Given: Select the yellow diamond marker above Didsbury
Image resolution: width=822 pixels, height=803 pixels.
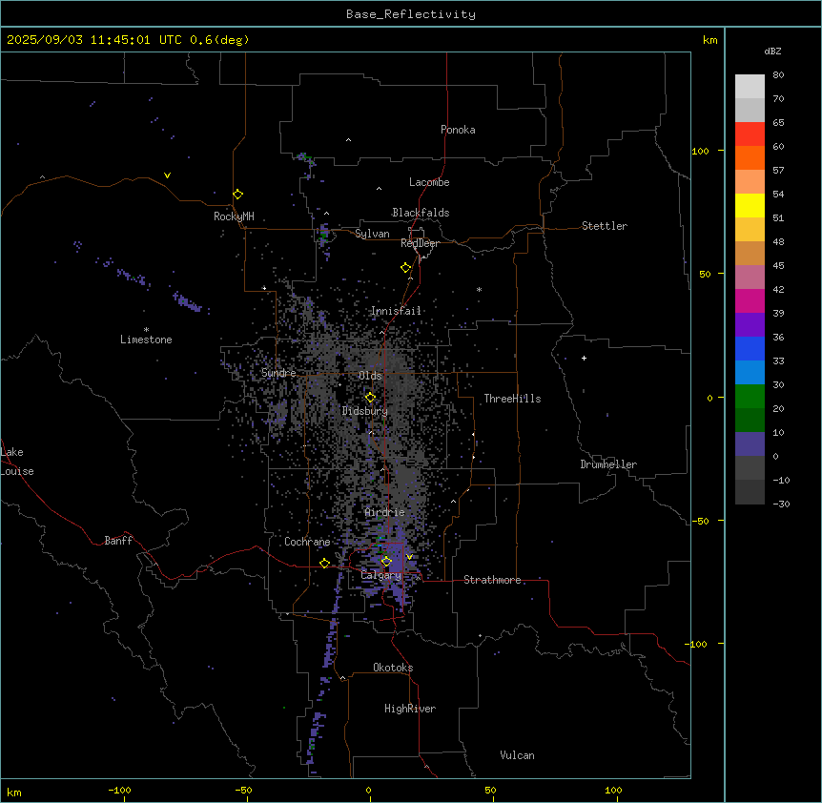Looking at the screenshot, I should point(370,398).
